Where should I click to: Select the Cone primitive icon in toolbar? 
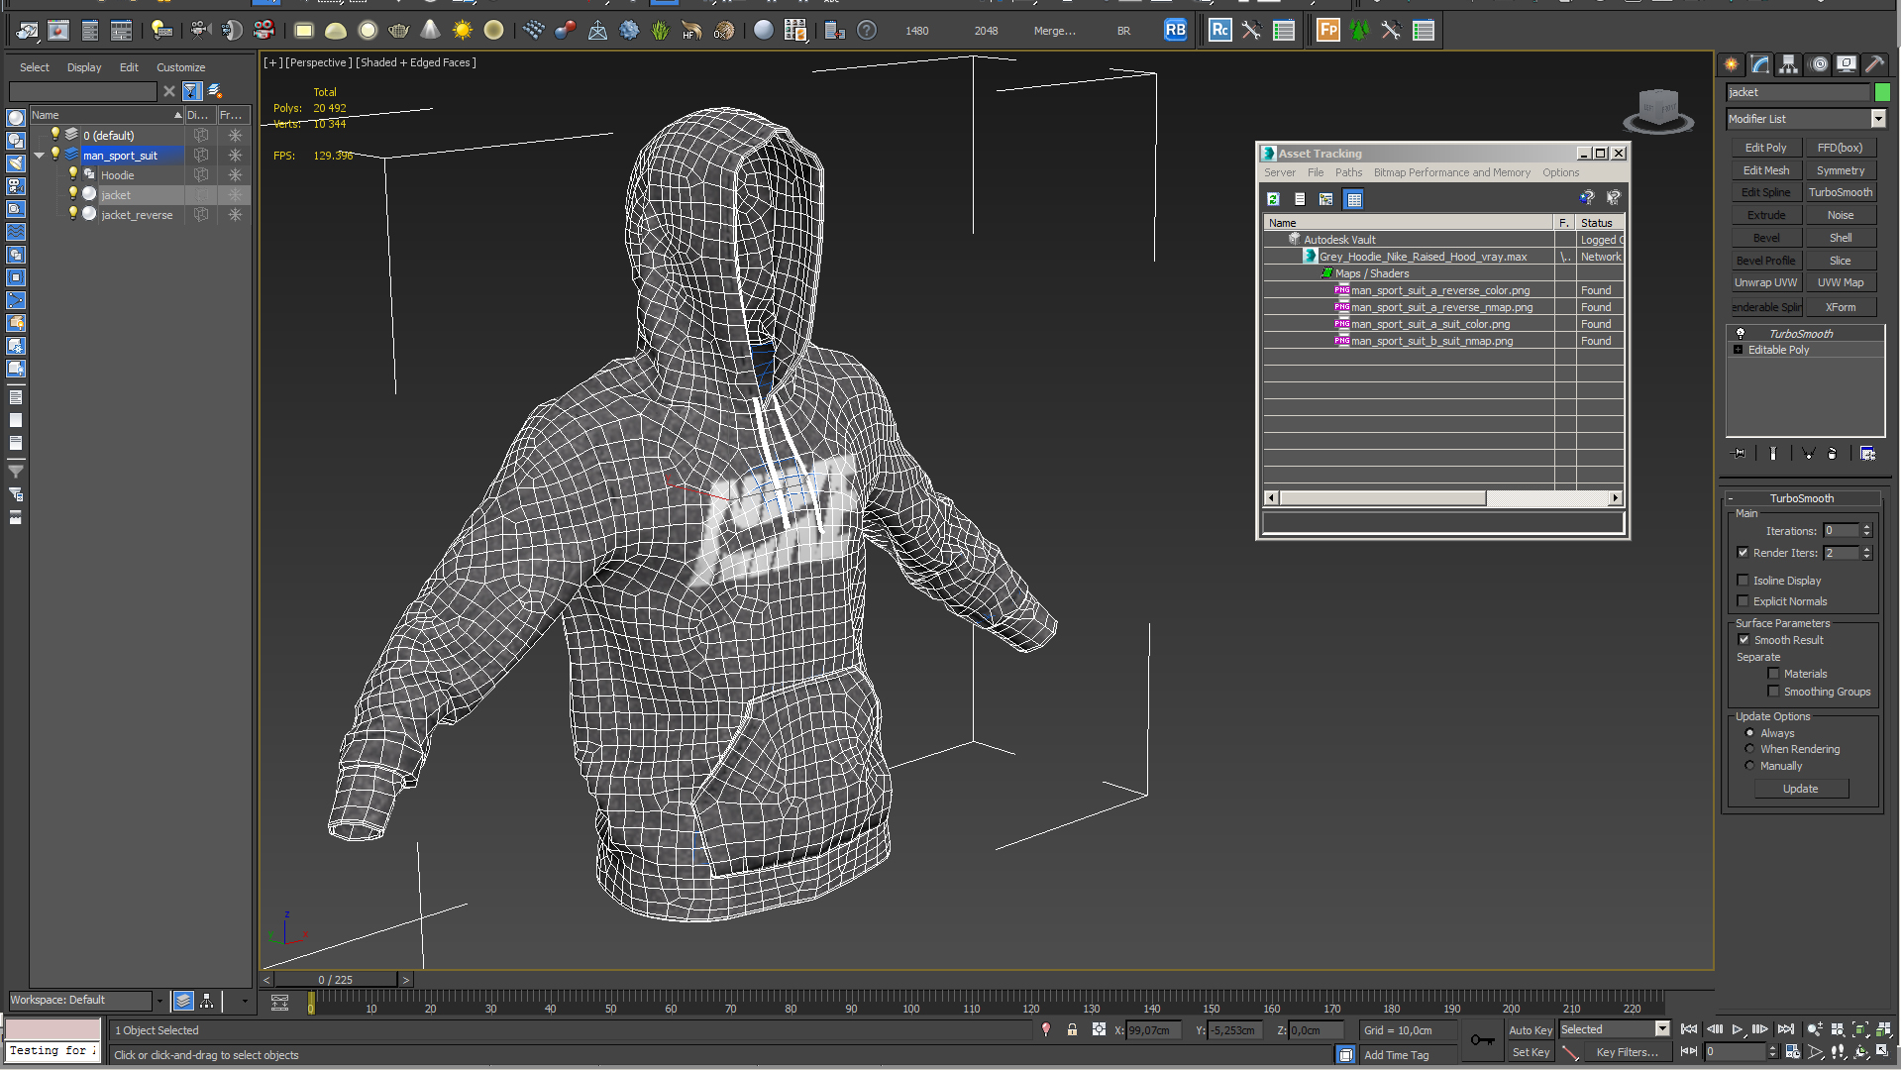(431, 31)
